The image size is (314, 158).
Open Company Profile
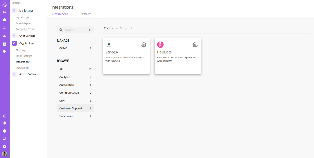tap(25, 29)
